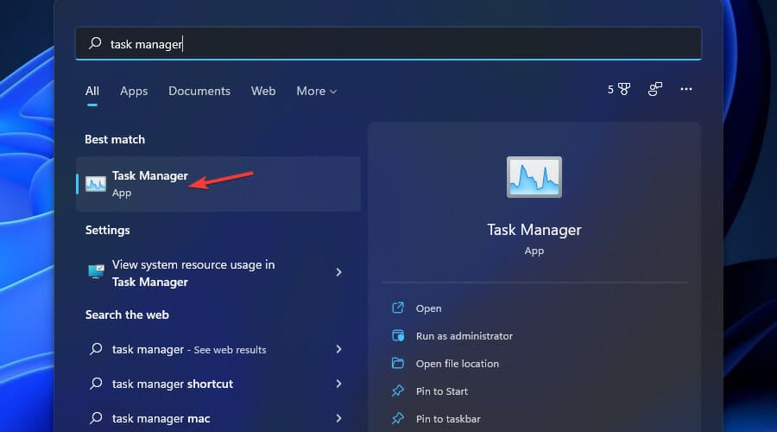This screenshot has height=432, width=777.
Task: Choose Pin to taskbar
Action: [448, 419]
